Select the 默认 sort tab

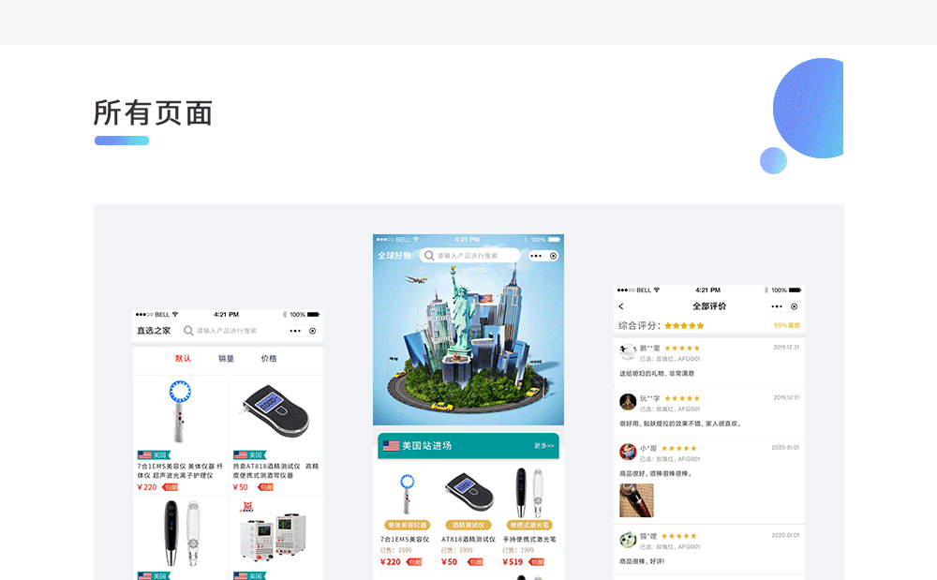coord(183,358)
